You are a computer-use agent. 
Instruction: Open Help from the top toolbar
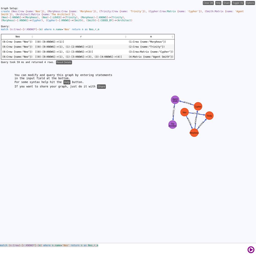pos(218,3)
